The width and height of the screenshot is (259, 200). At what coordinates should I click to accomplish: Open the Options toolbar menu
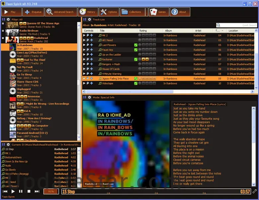(108, 12)
